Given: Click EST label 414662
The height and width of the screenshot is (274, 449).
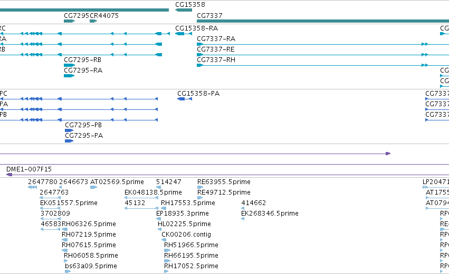Looking at the screenshot, I should (x=254, y=203).
